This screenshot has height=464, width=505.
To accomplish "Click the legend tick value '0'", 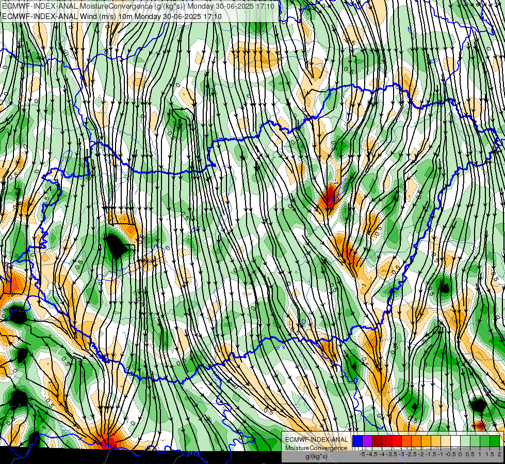I will [460, 454].
